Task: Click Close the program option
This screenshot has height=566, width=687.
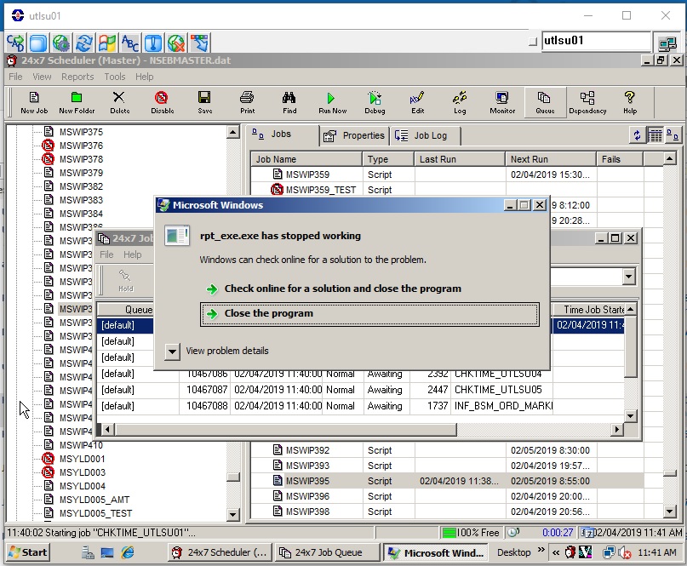Action: click(369, 314)
